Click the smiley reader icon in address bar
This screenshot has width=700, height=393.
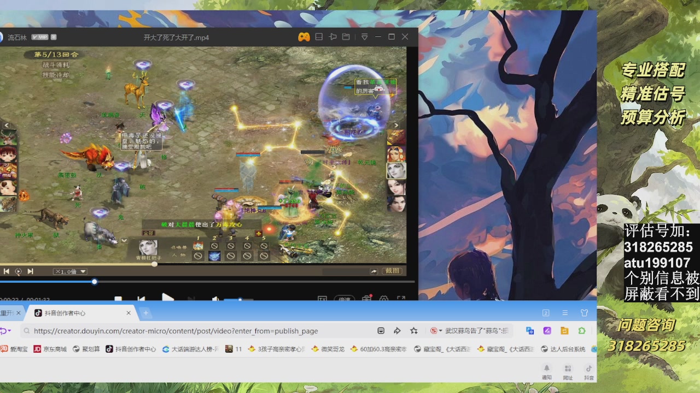(381, 331)
